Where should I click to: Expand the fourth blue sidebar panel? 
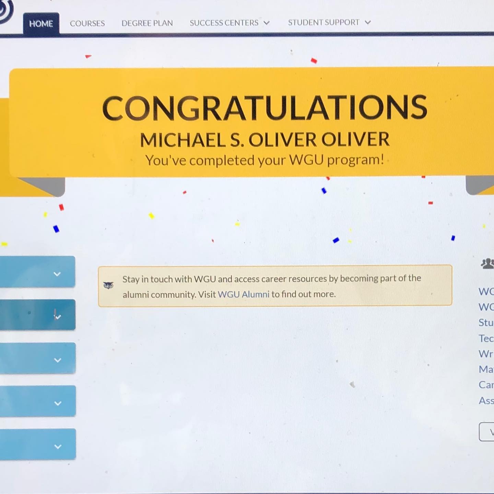(38, 401)
